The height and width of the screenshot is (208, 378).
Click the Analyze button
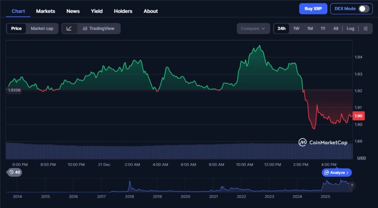coord(337,172)
